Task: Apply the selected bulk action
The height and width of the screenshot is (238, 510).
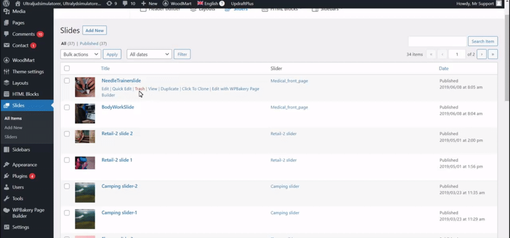Action: (x=112, y=54)
